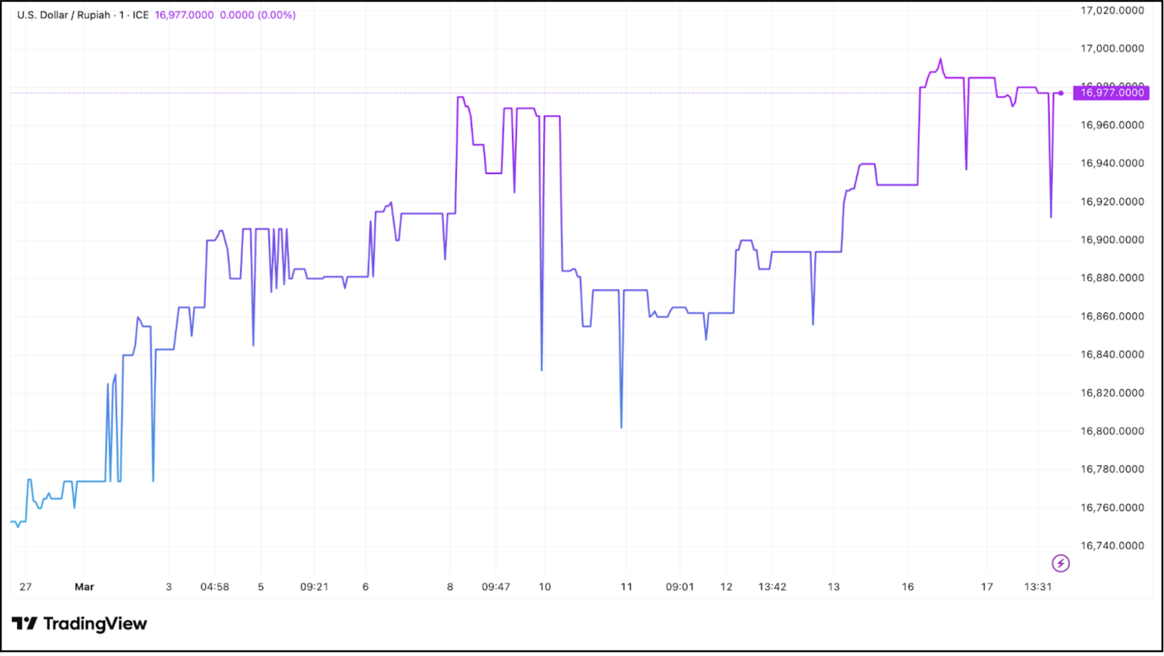1164x656 pixels.
Task: Click the 09:47 time axis marker
Action: pos(495,587)
